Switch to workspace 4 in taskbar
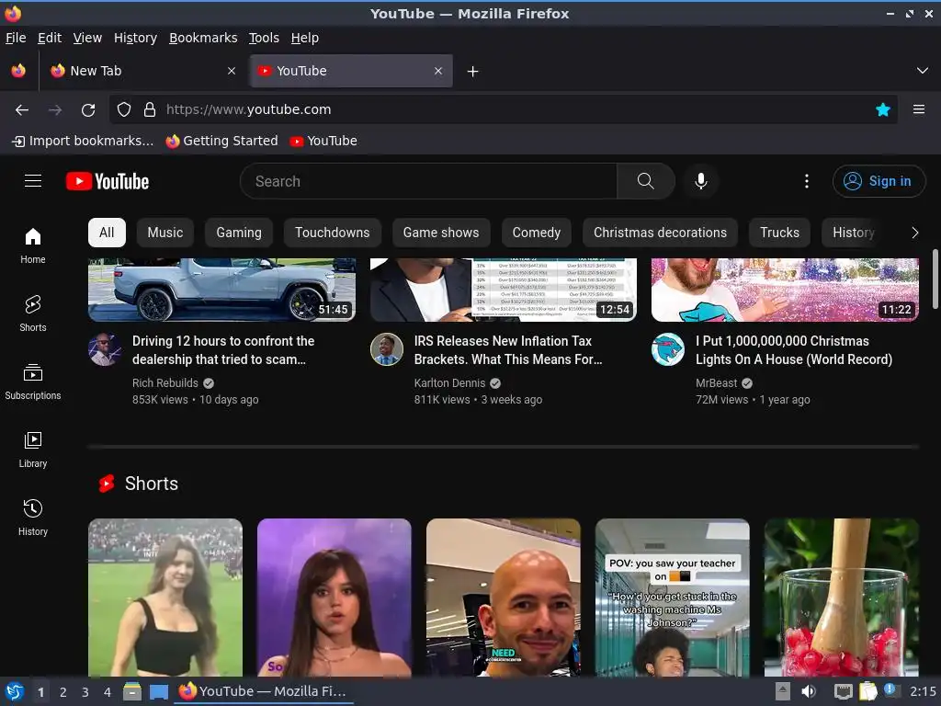The width and height of the screenshot is (941, 706). point(108,692)
